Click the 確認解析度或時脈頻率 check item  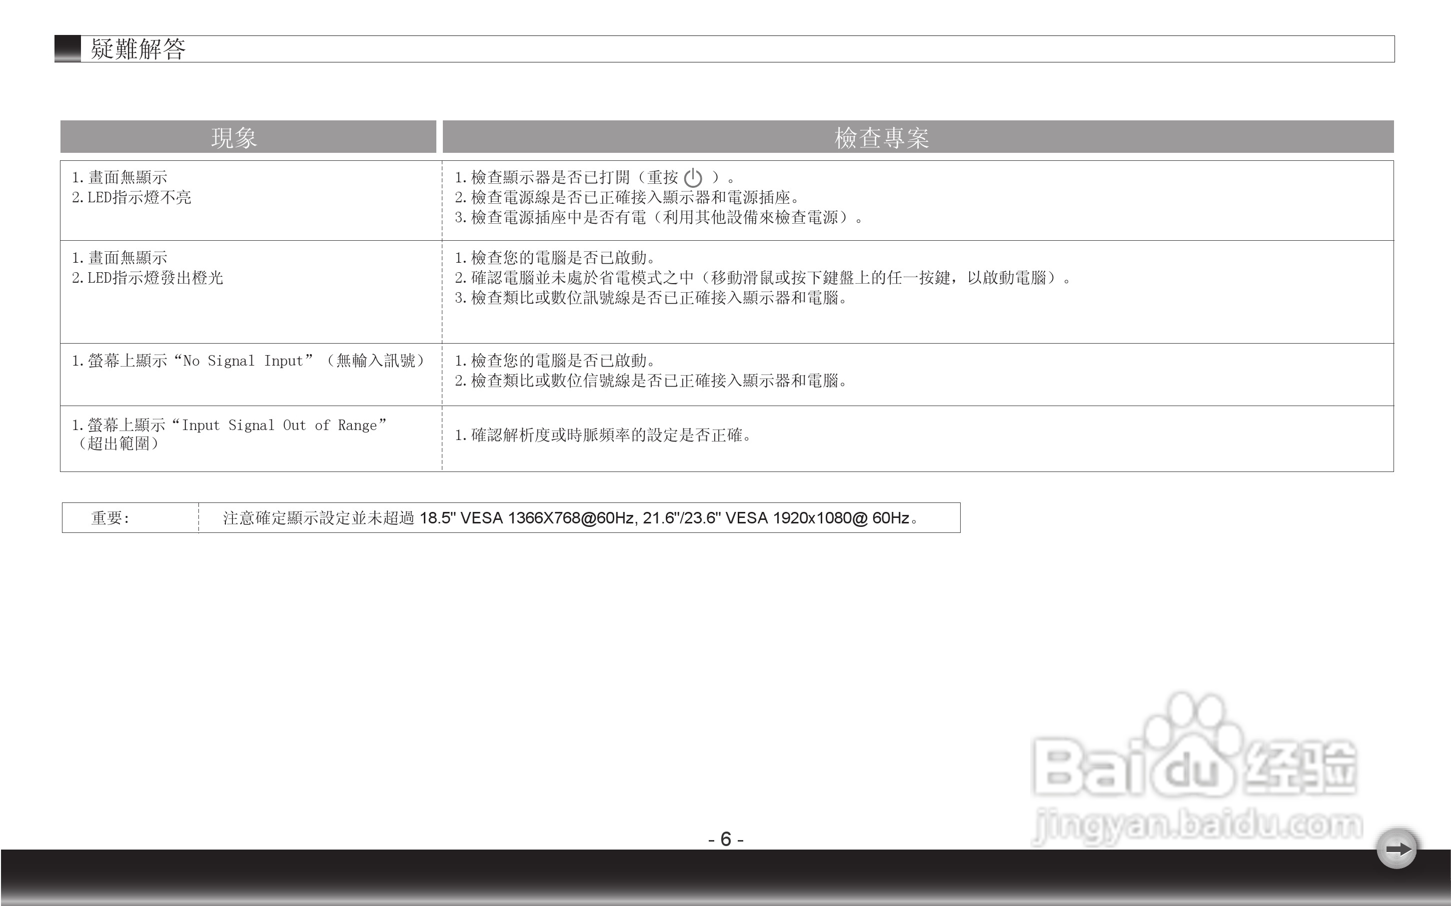(x=603, y=435)
